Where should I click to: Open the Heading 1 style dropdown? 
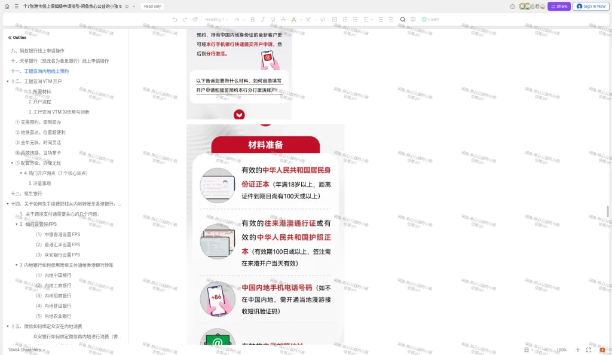point(216,19)
